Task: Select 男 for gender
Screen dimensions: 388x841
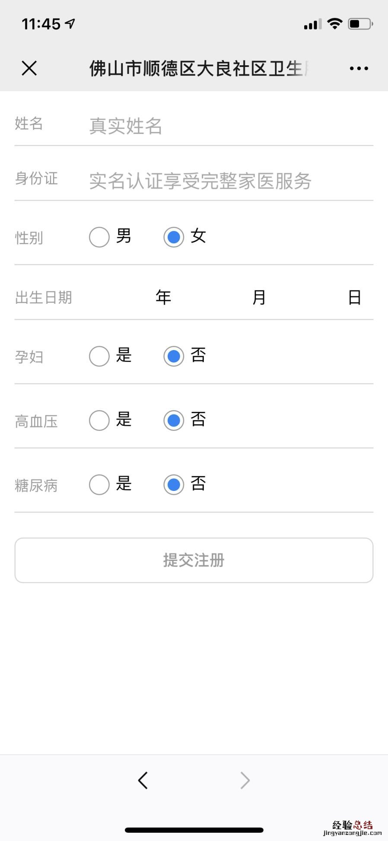Action: (99, 237)
